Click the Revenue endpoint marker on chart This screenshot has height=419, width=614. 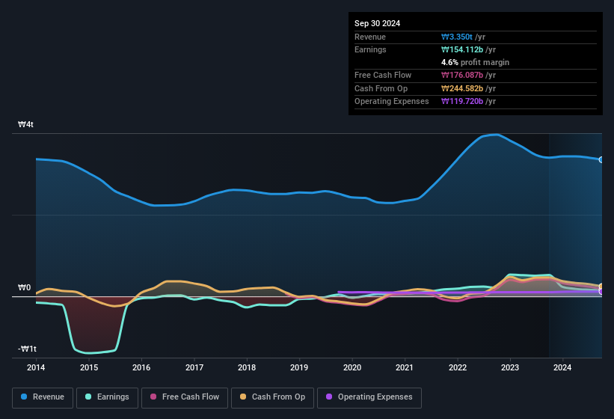point(601,159)
